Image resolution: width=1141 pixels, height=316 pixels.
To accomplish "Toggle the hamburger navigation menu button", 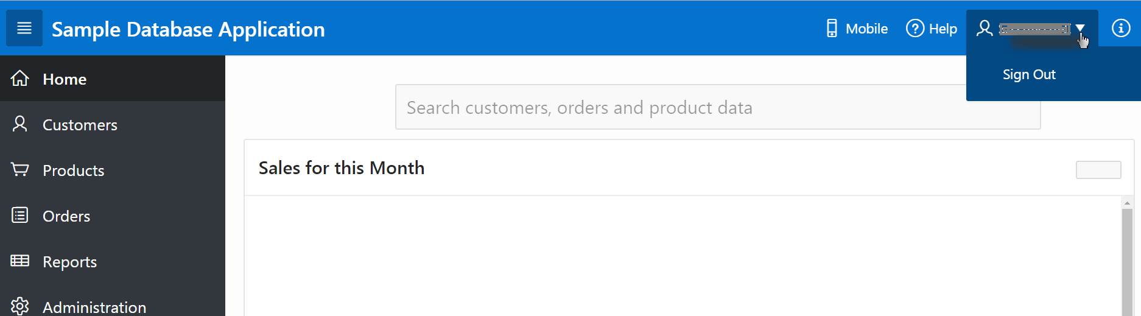I will [24, 28].
